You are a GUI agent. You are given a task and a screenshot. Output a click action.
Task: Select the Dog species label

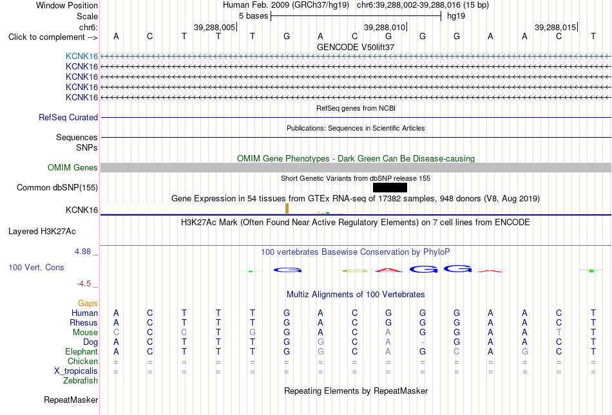(90, 342)
